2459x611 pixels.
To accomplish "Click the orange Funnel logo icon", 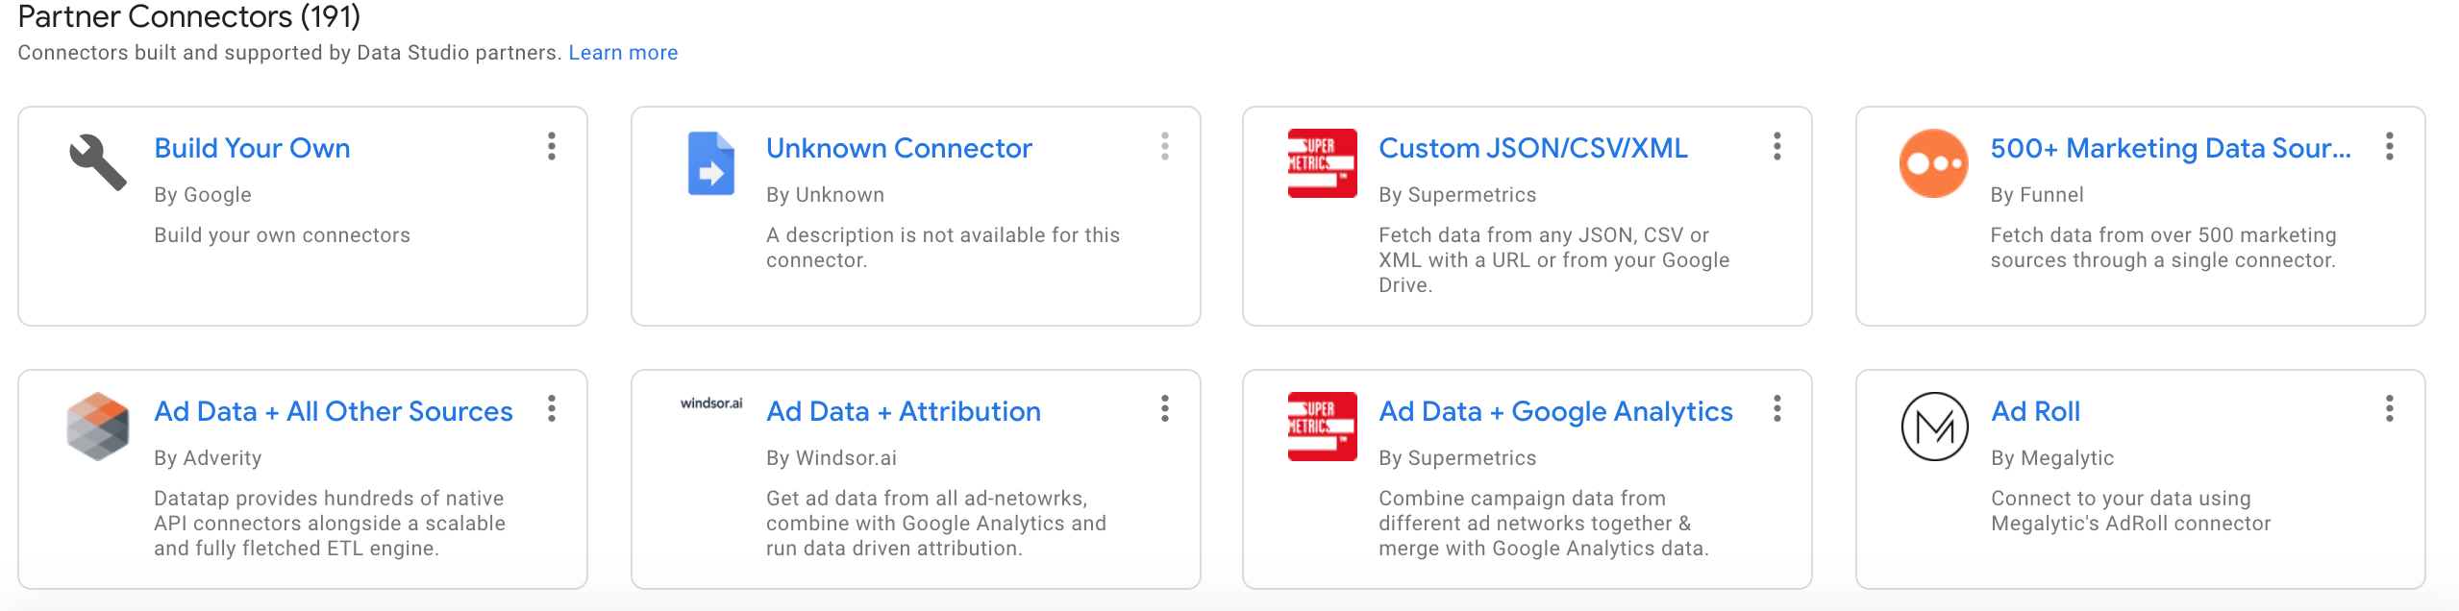I will point(1934,163).
